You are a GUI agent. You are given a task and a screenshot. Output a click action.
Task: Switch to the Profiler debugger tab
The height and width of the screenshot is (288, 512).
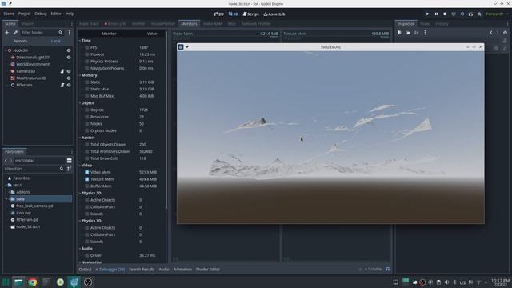(138, 24)
